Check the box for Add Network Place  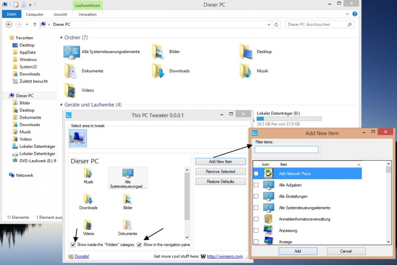(x=256, y=174)
